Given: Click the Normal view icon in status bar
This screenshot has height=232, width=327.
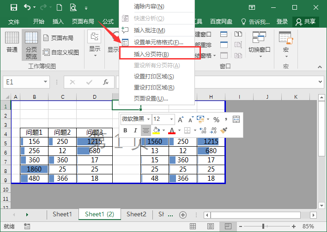Looking at the screenshot, I should (x=193, y=226).
